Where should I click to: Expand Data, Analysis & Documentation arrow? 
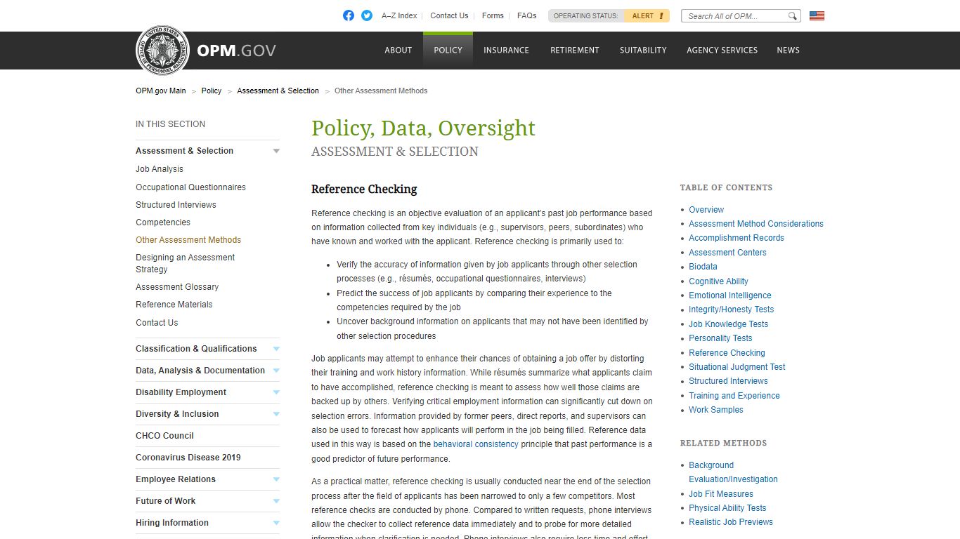point(276,371)
